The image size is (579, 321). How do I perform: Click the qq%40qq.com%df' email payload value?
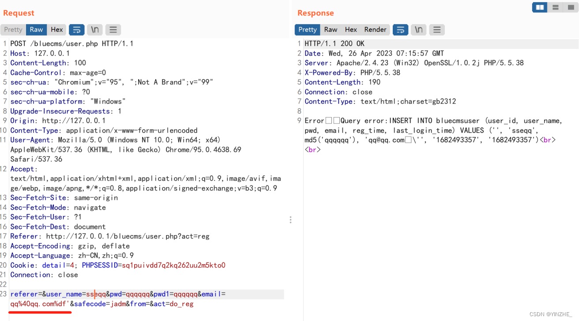click(x=40, y=304)
